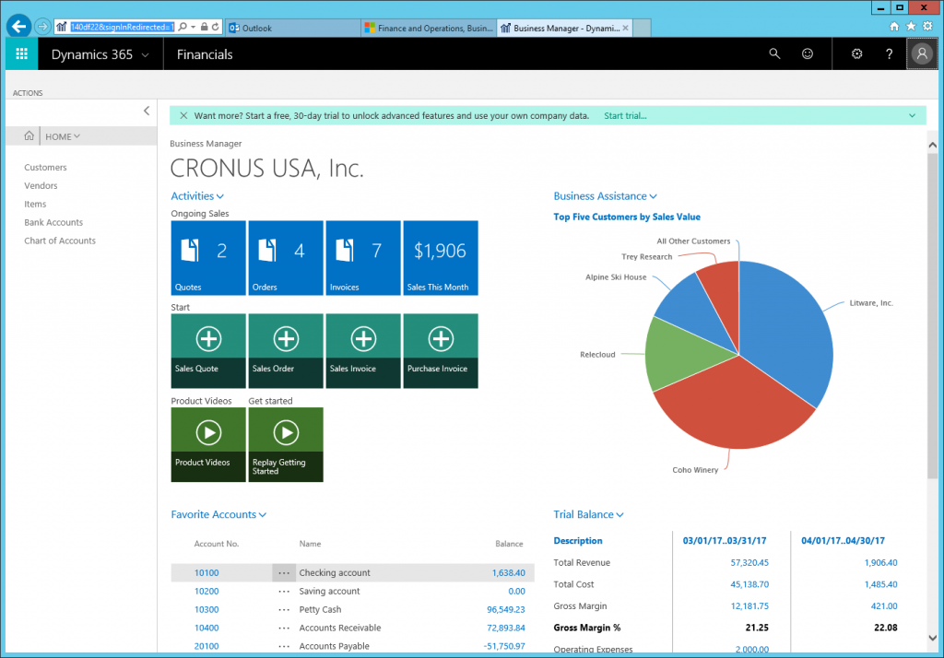Open Chart of Accounts in navigation
The width and height of the screenshot is (944, 658).
tap(60, 241)
